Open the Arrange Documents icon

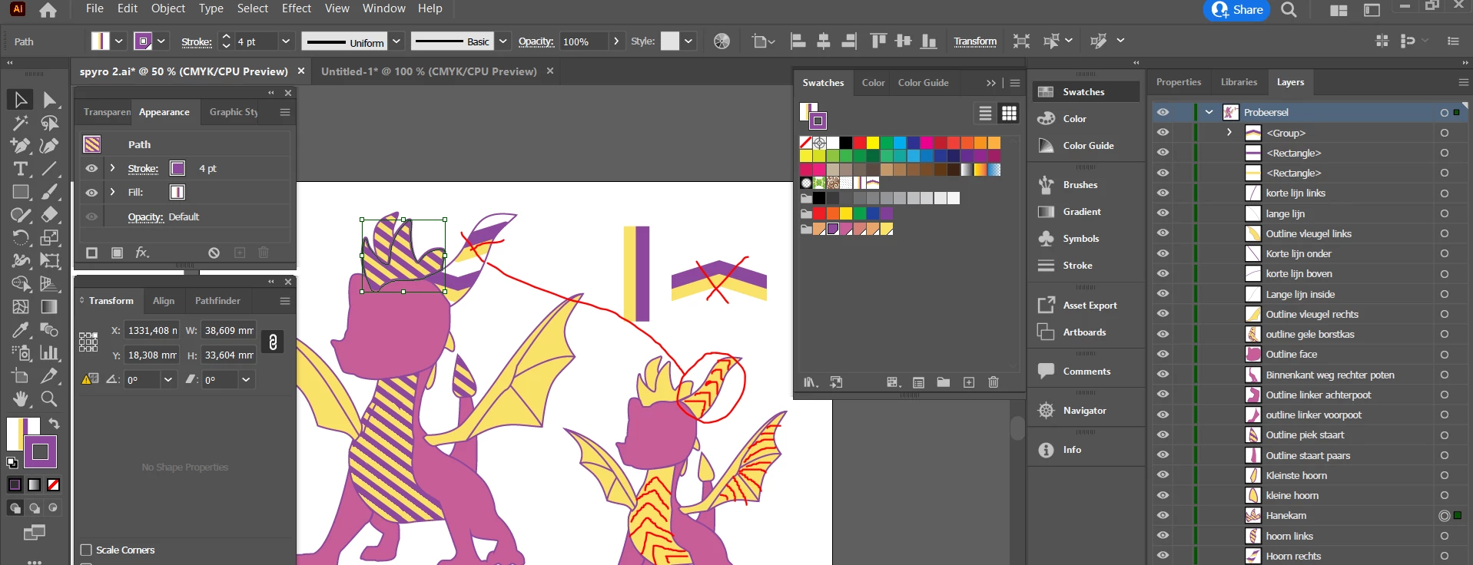pos(1339,10)
